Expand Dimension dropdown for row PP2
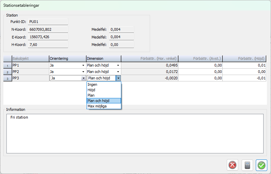Image resolution: width=271 pixels, height=174 pixels. [118, 72]
